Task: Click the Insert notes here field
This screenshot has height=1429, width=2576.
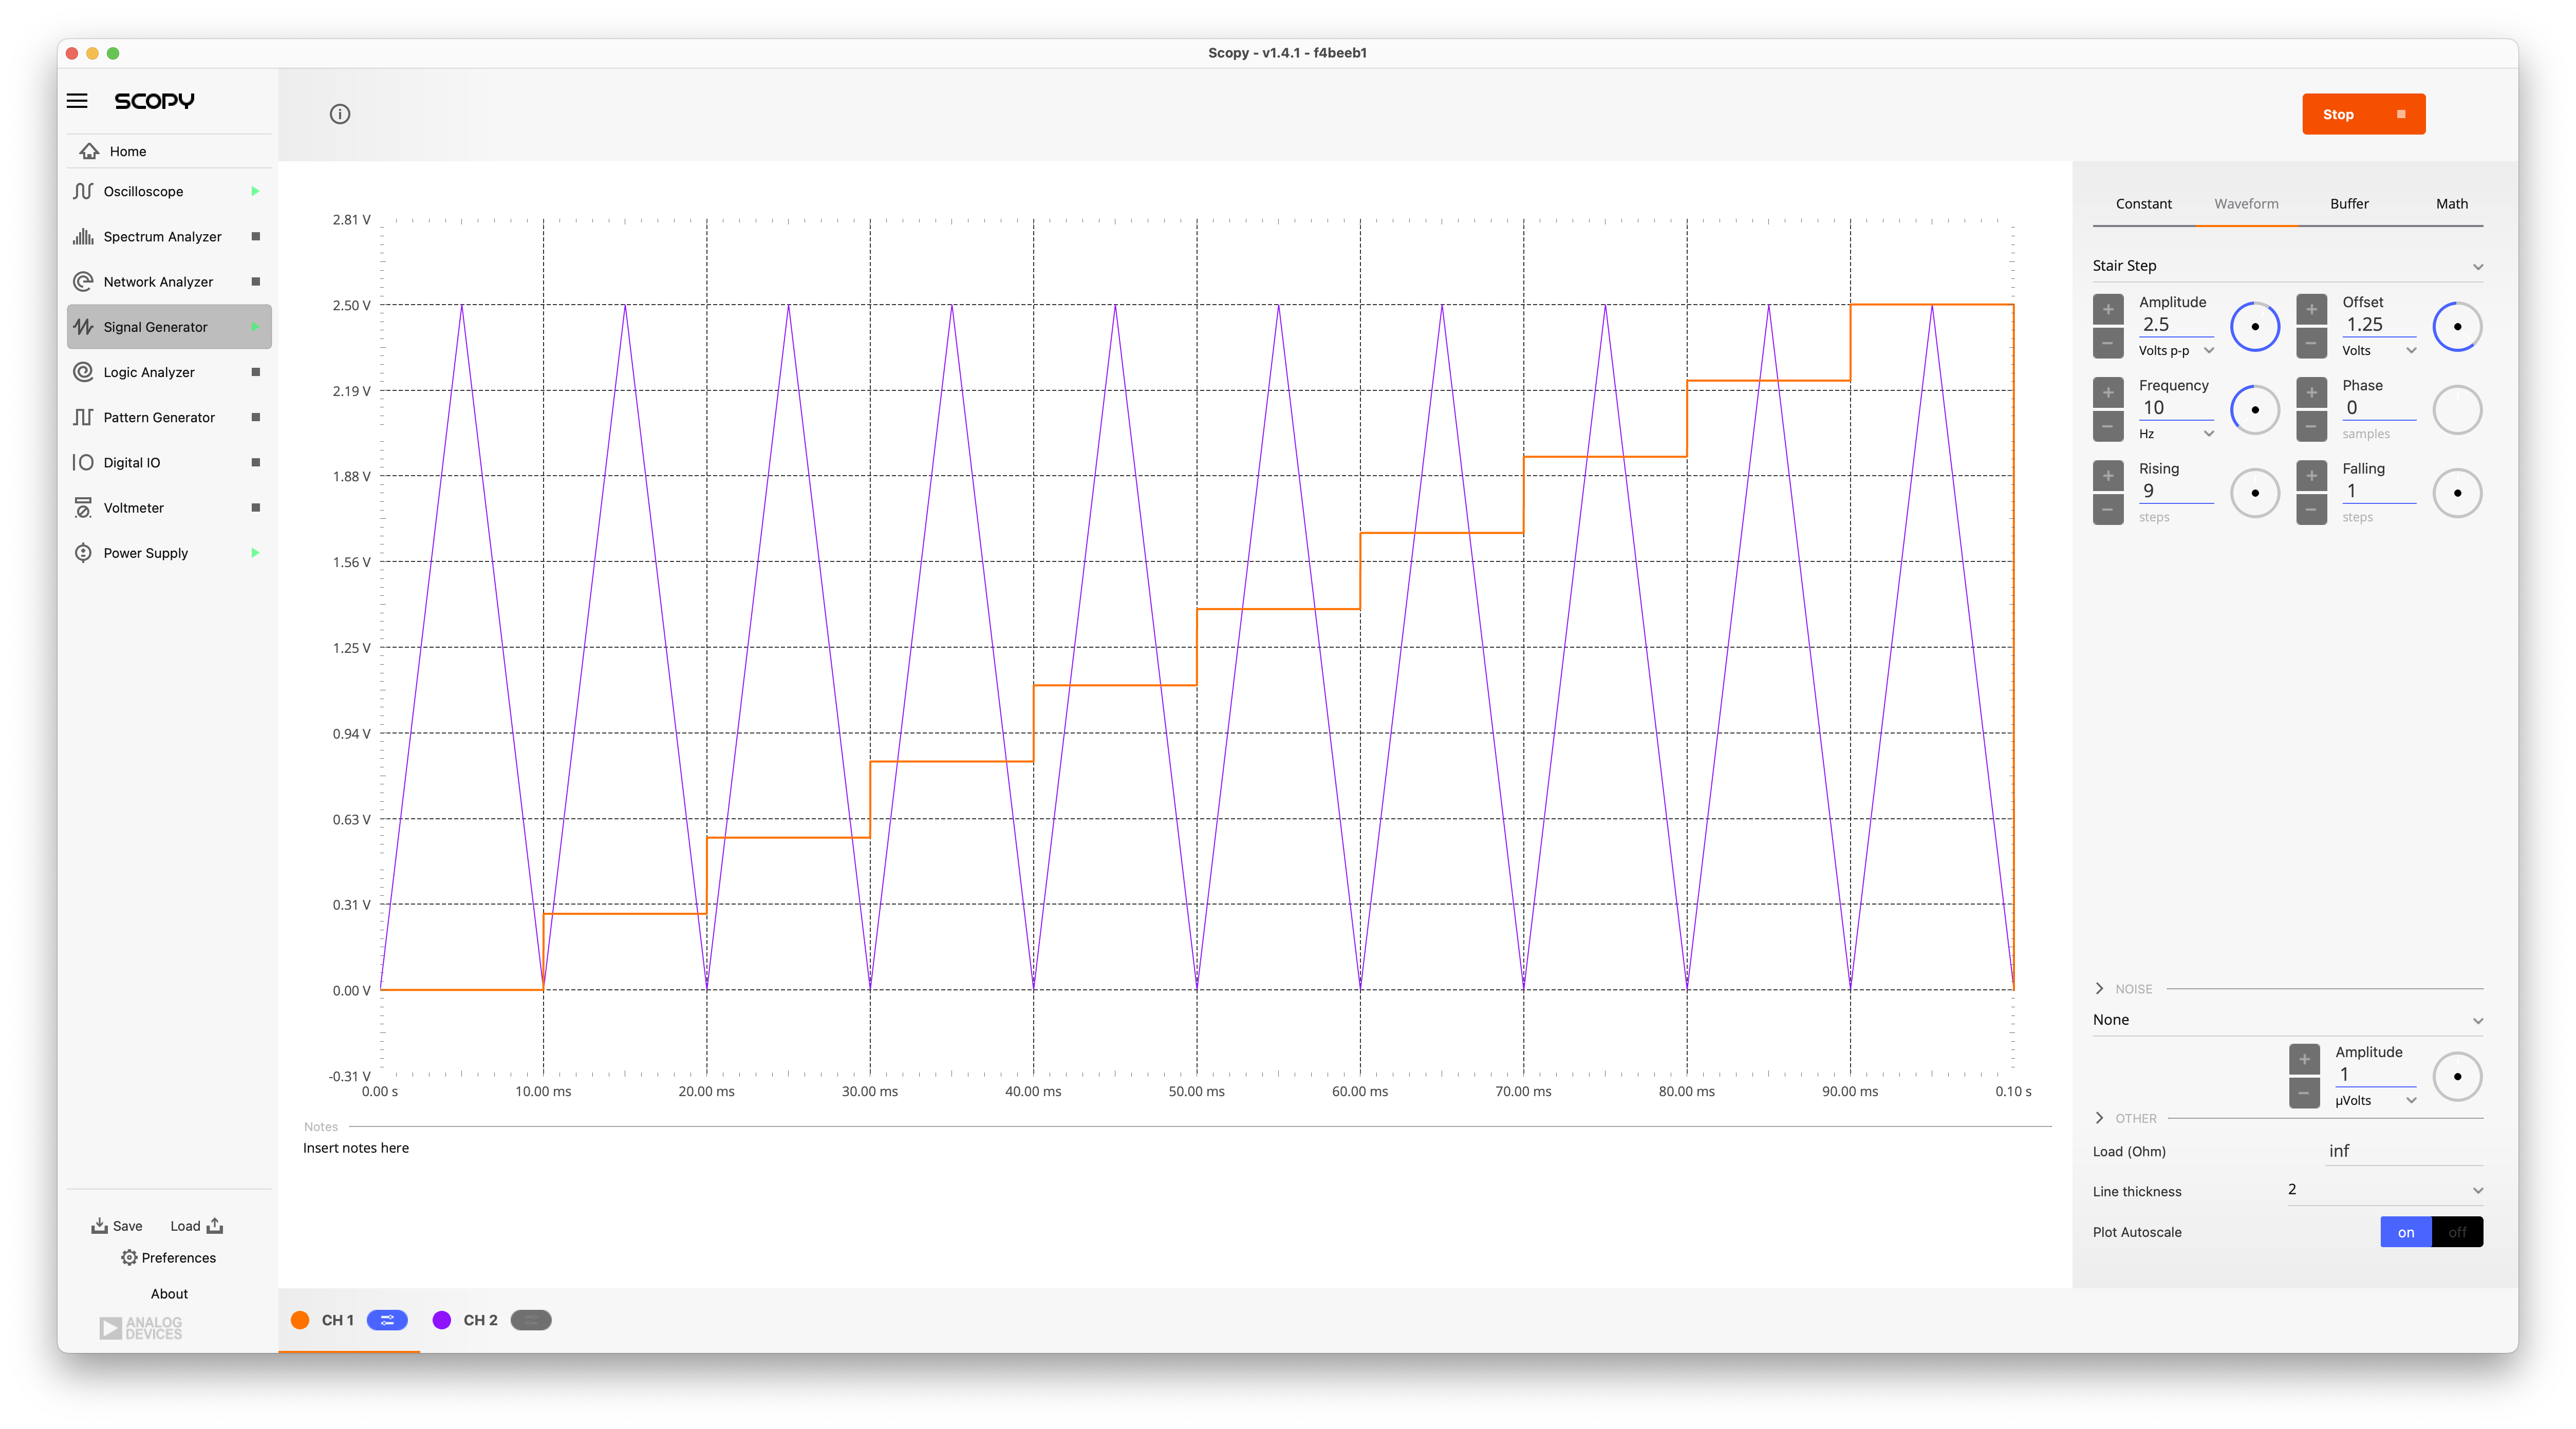Action: coord(356,1148)
